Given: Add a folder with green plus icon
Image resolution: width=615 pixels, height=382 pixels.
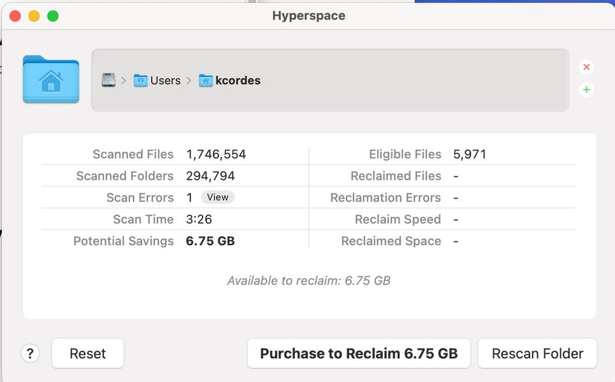Looking at the screenshot, I should point(586,90).
